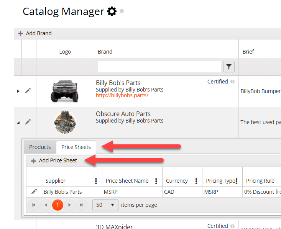Edit the MSRP price sheet row pencil
This screenshot has height=229, width=281.
pyautogui.click(x=34, y=191)
